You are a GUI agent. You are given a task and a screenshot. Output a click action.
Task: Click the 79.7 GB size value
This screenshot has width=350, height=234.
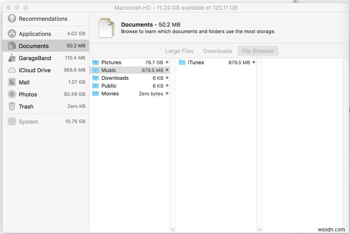pos(154,62)
